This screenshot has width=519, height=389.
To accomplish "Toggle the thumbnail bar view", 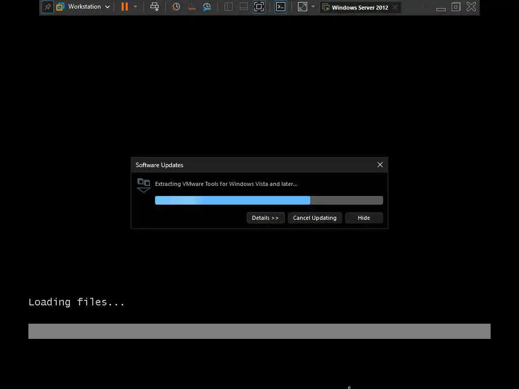I will (244, 7).
